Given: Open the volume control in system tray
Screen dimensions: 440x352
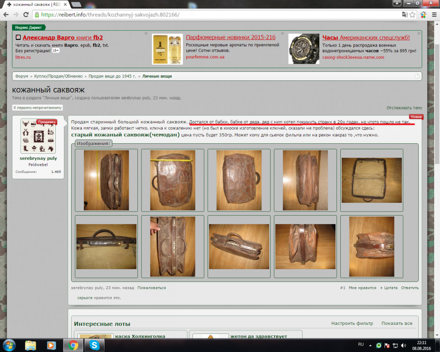Looking at the screenshot, I should [403, 345].
